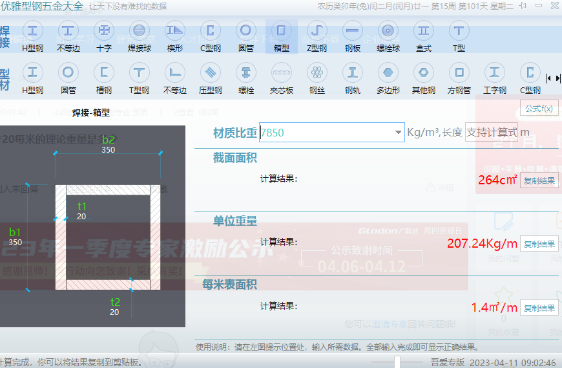
Task: Open the 其他钢 other steel icon
Action: 424,78
